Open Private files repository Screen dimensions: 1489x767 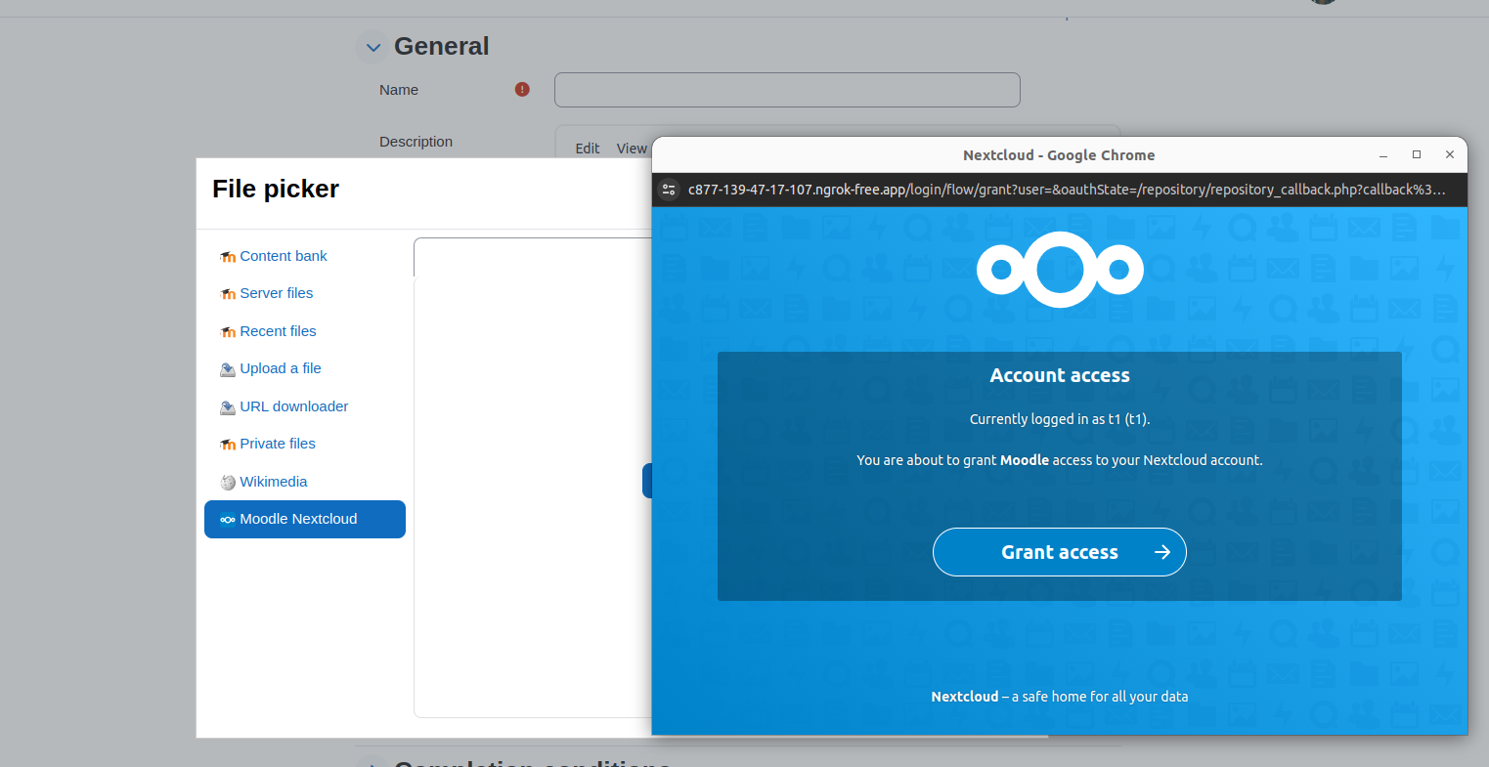click(x=278, y=444)
